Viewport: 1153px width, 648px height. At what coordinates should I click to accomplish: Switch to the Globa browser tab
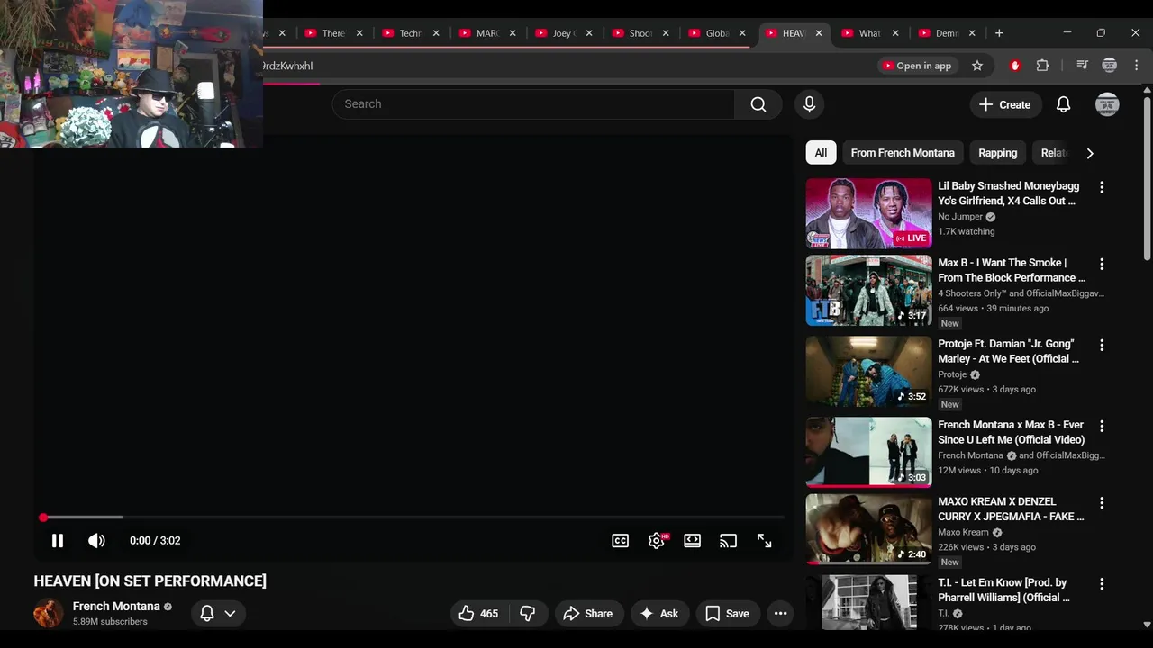[x=717, y=33]
